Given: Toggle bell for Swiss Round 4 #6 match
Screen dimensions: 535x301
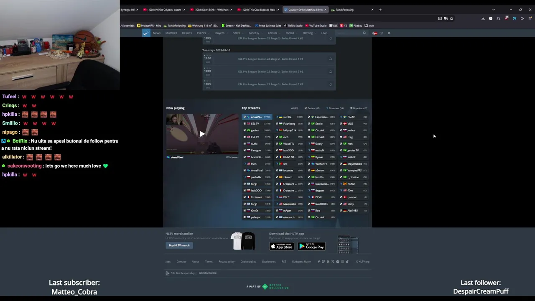Looking at the screenshot, I should pos(331,38).
